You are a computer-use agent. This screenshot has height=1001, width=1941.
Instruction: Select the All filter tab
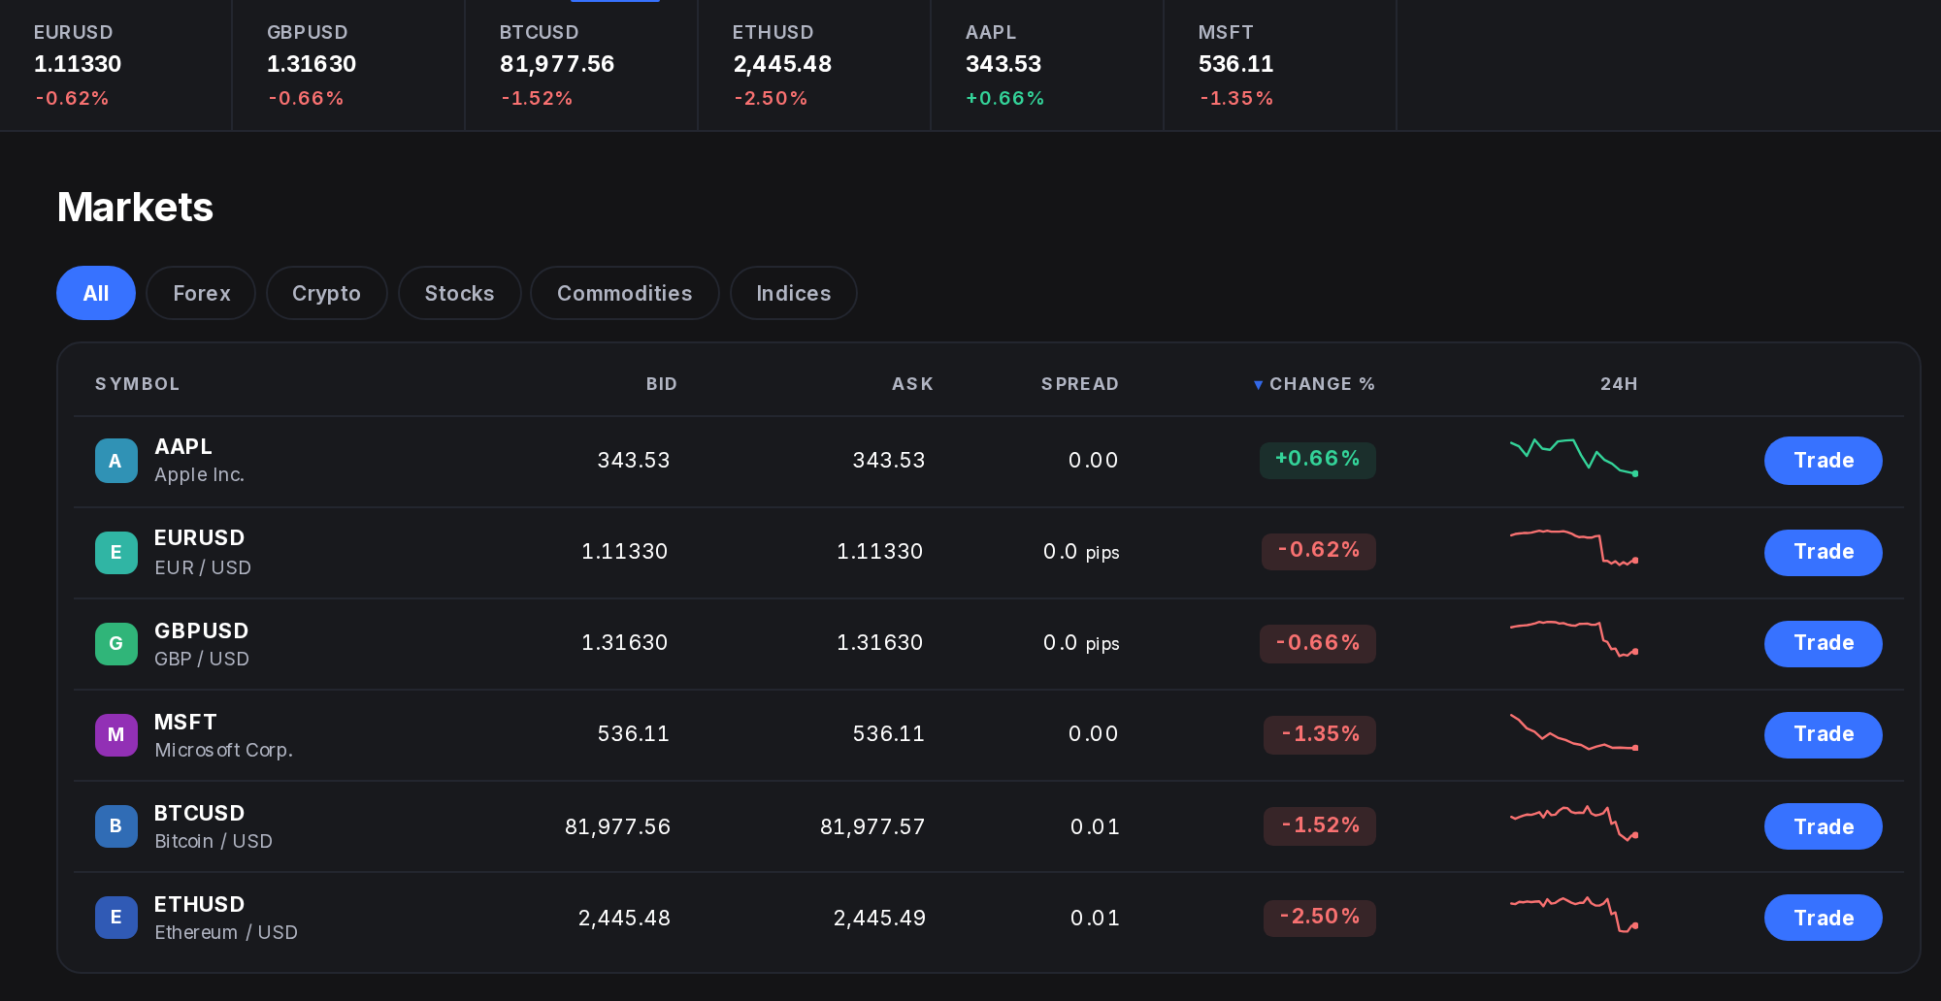click(x=96, y=293)
